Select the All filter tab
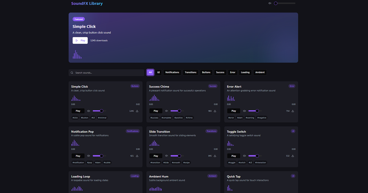Viewport: 368px width, 193px height. tap(150, 72)
